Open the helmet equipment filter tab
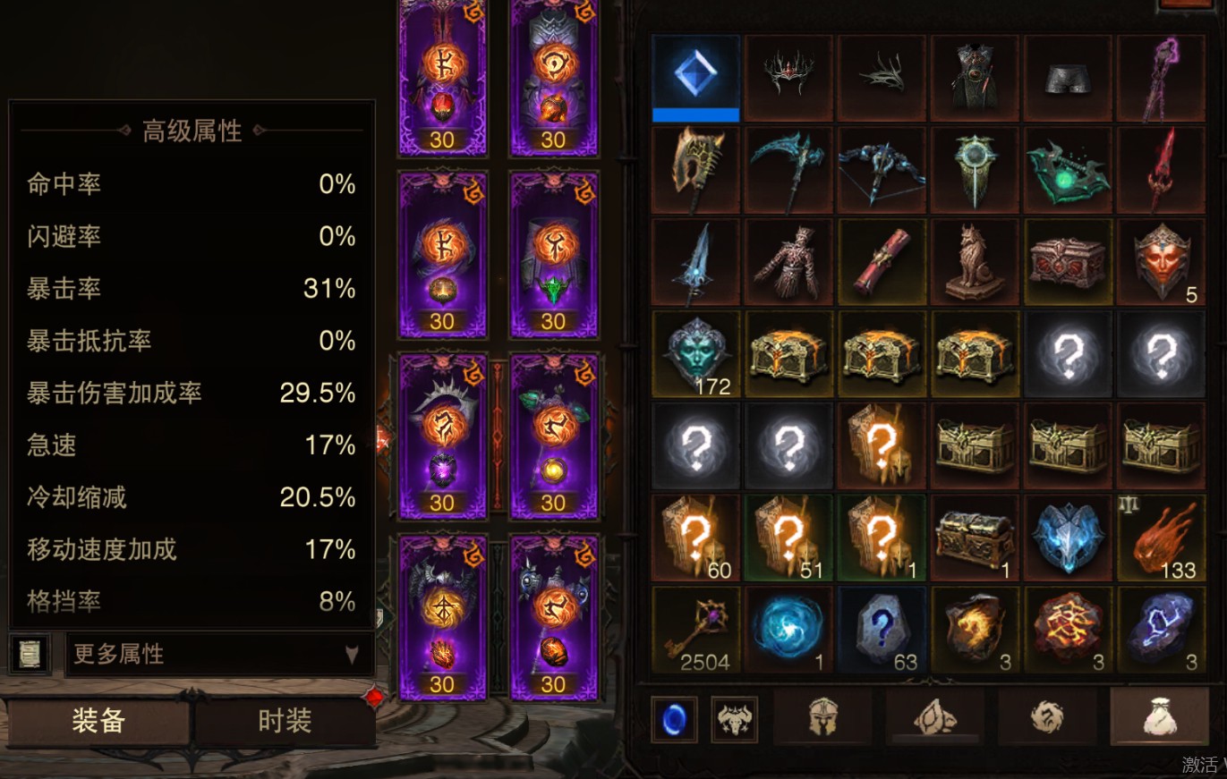This screenshot has height=779, width=1227. [822, 718]
